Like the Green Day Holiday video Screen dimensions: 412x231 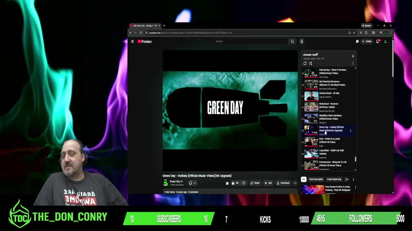pos(235,183)
